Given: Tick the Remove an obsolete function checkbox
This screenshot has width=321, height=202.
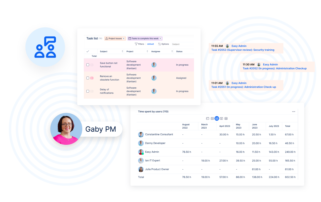Looking at the screenshot, I should click(x=88, y=78).
